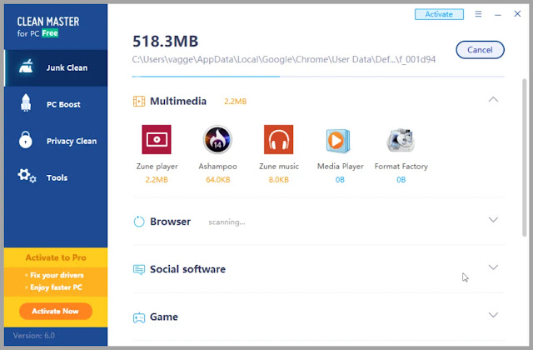
Task: Click the Ashampoo 64.0KB value
Action: pos(218,180)
